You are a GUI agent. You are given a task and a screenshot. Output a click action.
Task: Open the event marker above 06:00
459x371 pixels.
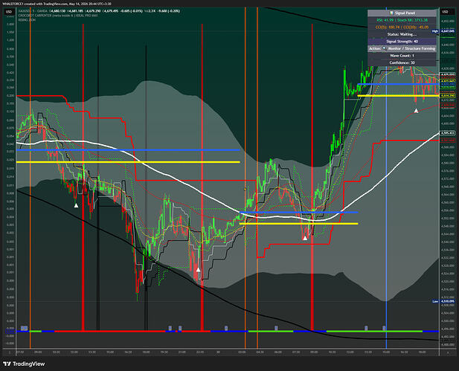tap(276, 329)
